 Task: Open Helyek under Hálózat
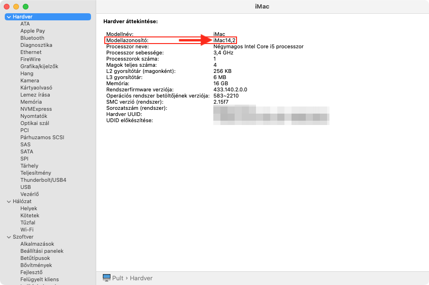click(x=28, y=208)
